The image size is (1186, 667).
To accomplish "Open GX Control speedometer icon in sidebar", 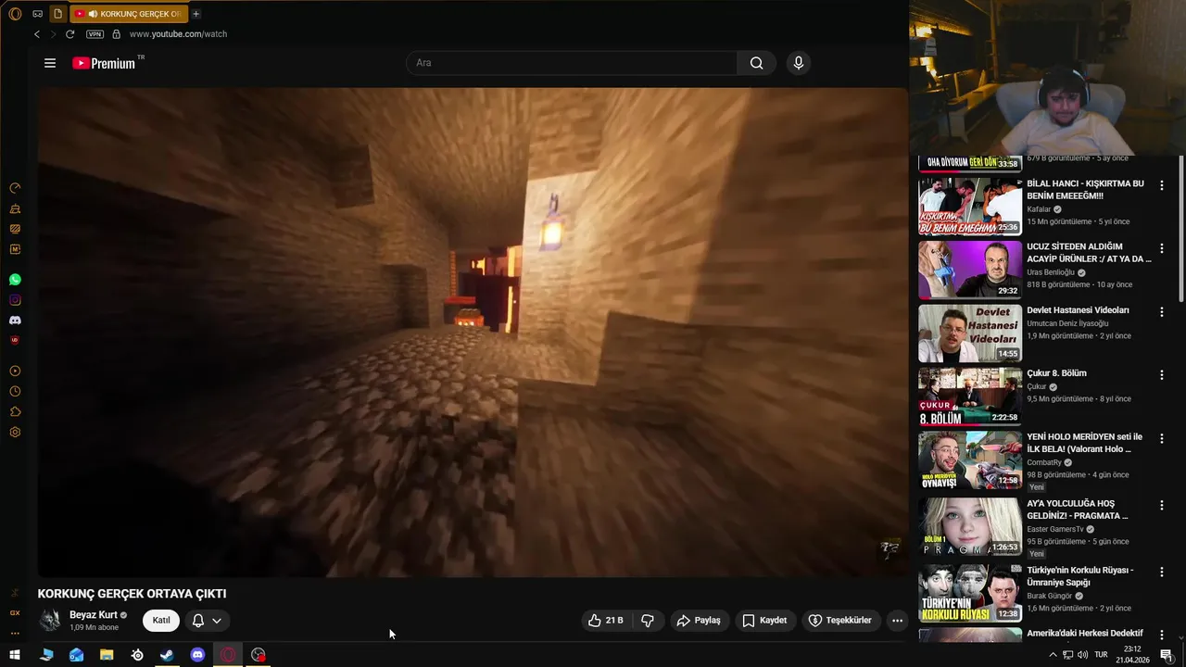I will click(15, 188).
